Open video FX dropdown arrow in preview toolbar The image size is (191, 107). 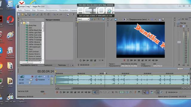pyautogui.click(x=128, y=19)
